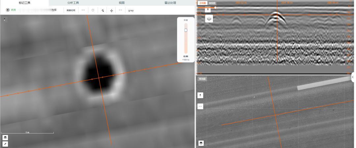Select the move/pan cross-arrows tool
Screen dimensions: 356x148
point(111,11)
